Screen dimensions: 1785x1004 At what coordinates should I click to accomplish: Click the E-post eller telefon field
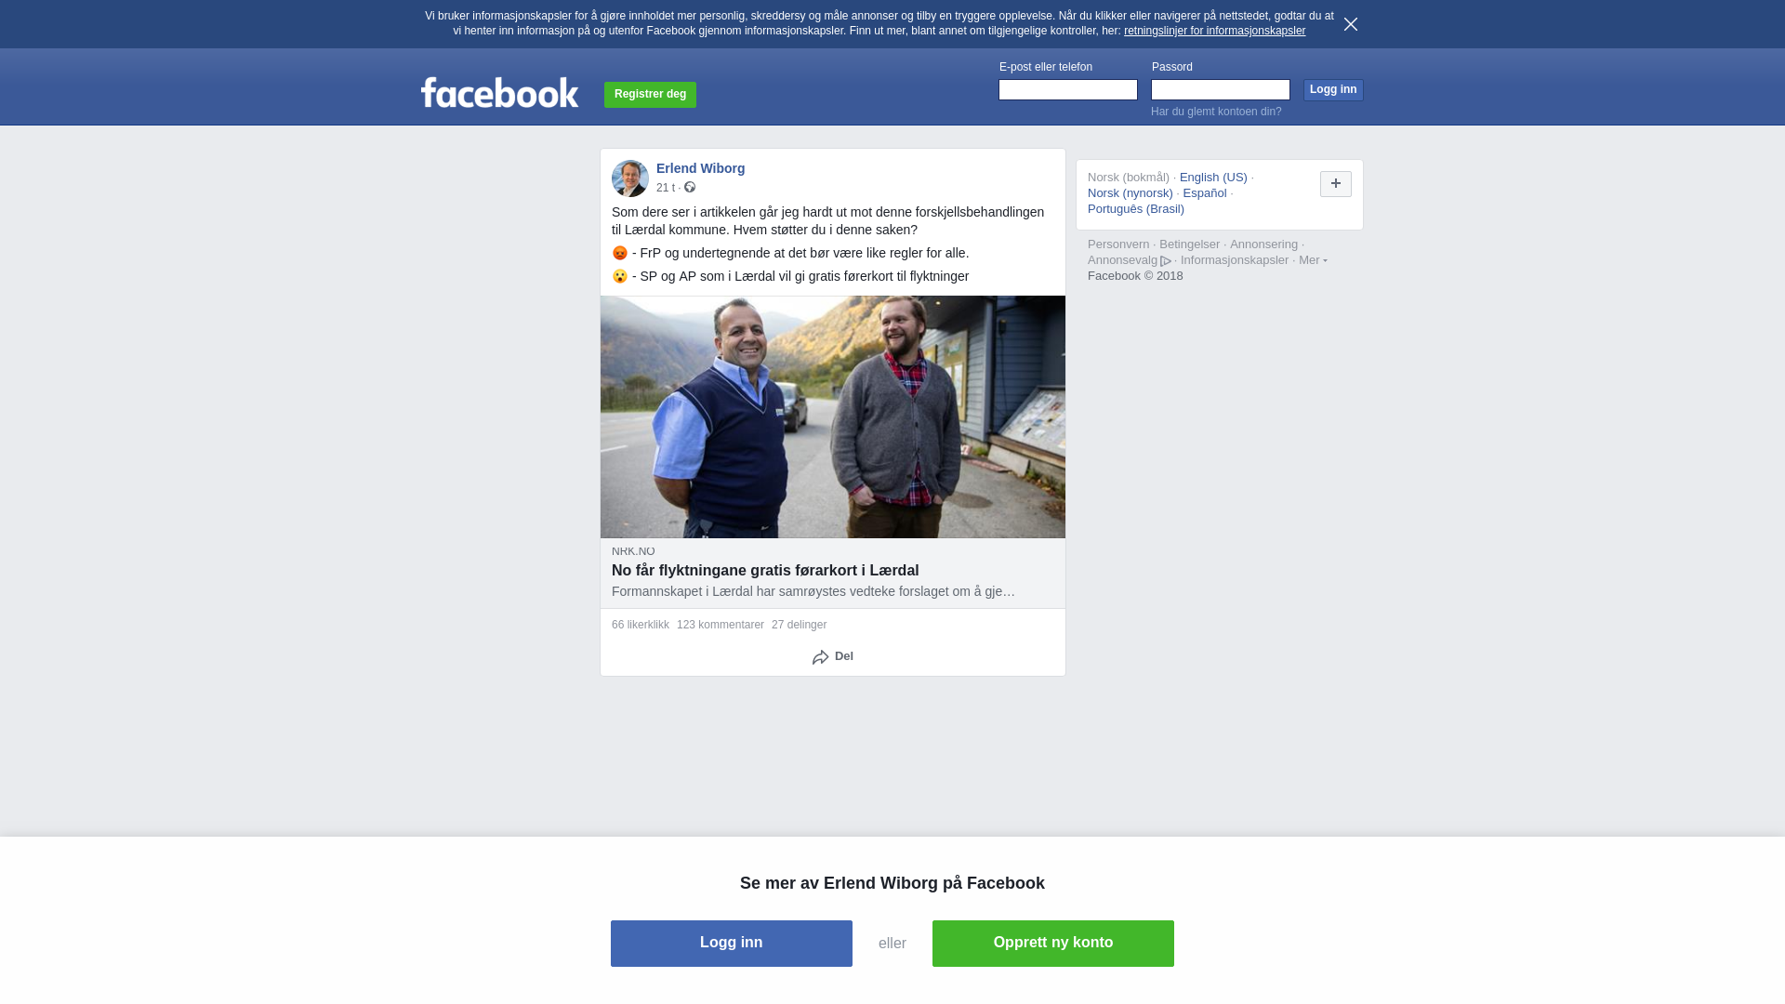pyautogui.click(x=1068, y=89)
